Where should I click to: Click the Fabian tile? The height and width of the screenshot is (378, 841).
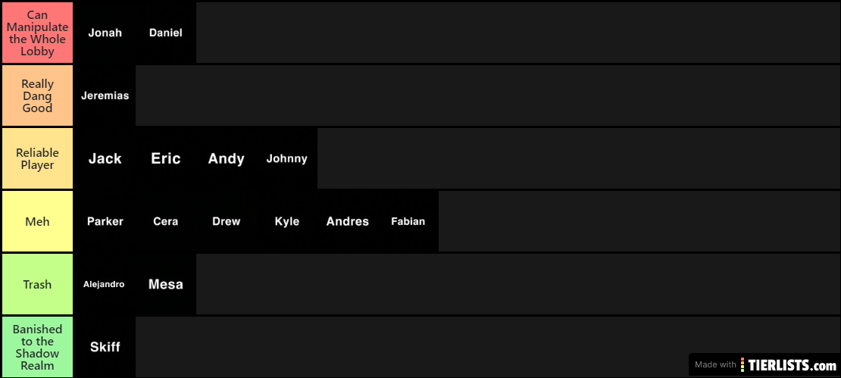pyautogui.click(x=408, y=221)
